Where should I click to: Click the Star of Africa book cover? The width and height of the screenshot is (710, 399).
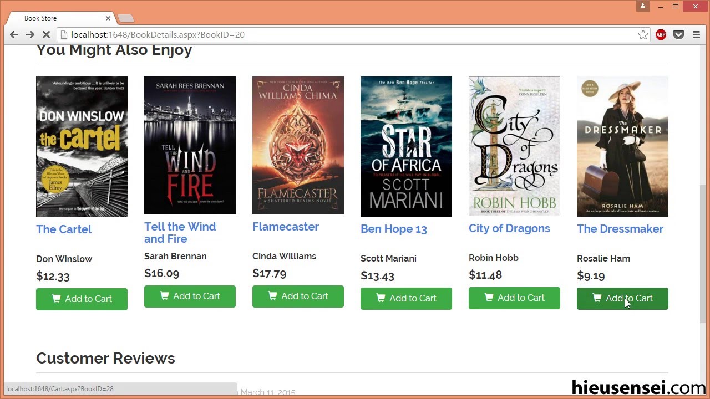406,146
